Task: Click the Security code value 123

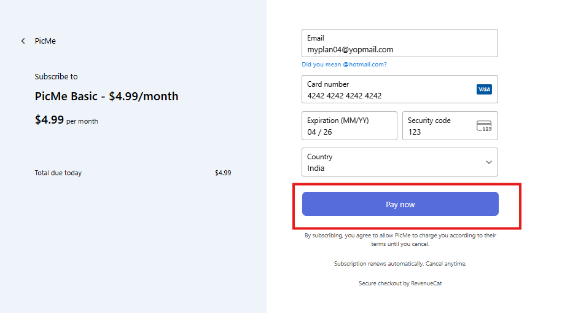Action: [x=415, y=132]
